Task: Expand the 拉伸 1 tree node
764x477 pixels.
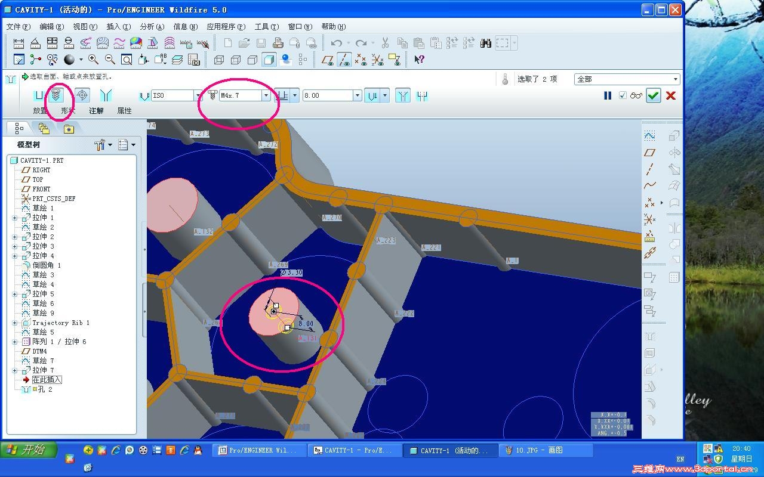Action: coord(15,218)
